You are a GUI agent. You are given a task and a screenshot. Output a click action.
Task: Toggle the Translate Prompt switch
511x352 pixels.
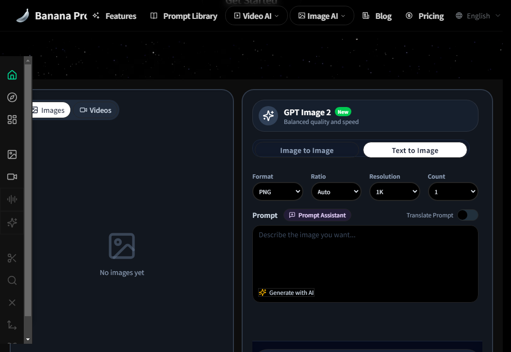[467, 215]
